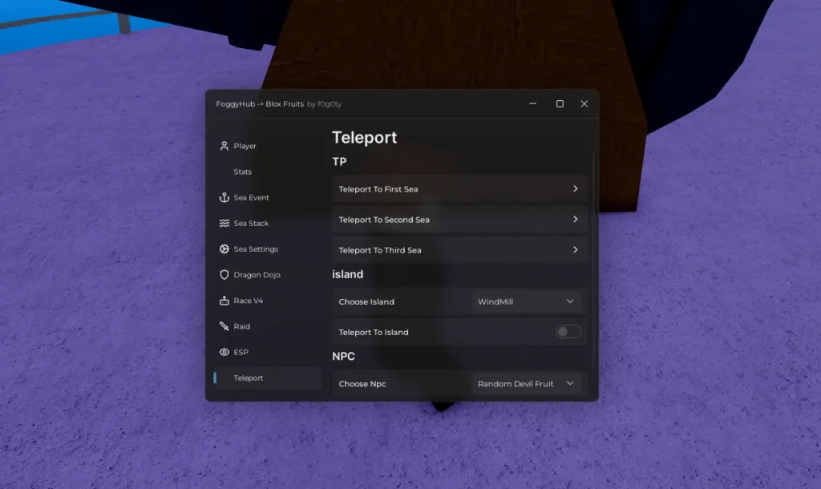Select the Race V4 icon
The width and height of the screenshot is (821, 489).
224,301
